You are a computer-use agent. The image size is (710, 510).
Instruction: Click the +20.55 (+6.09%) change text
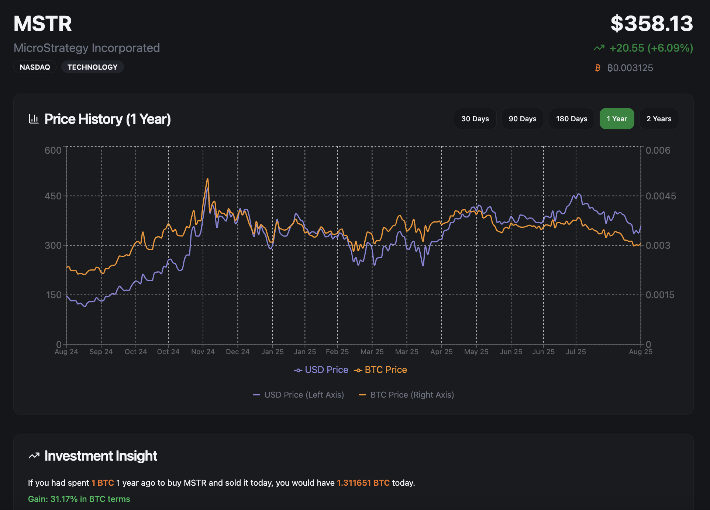[x=651, y=48]
